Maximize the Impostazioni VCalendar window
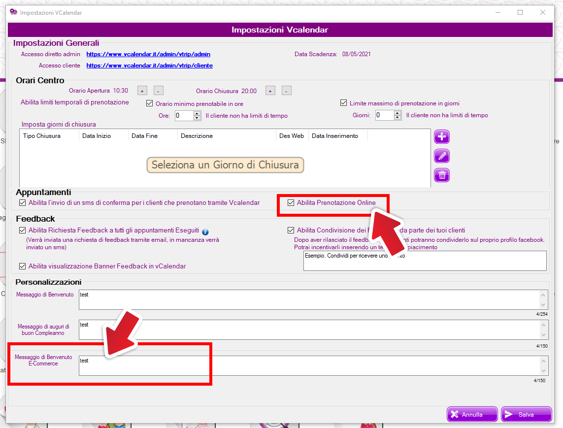563x428 pixels. tap(520, 13)
